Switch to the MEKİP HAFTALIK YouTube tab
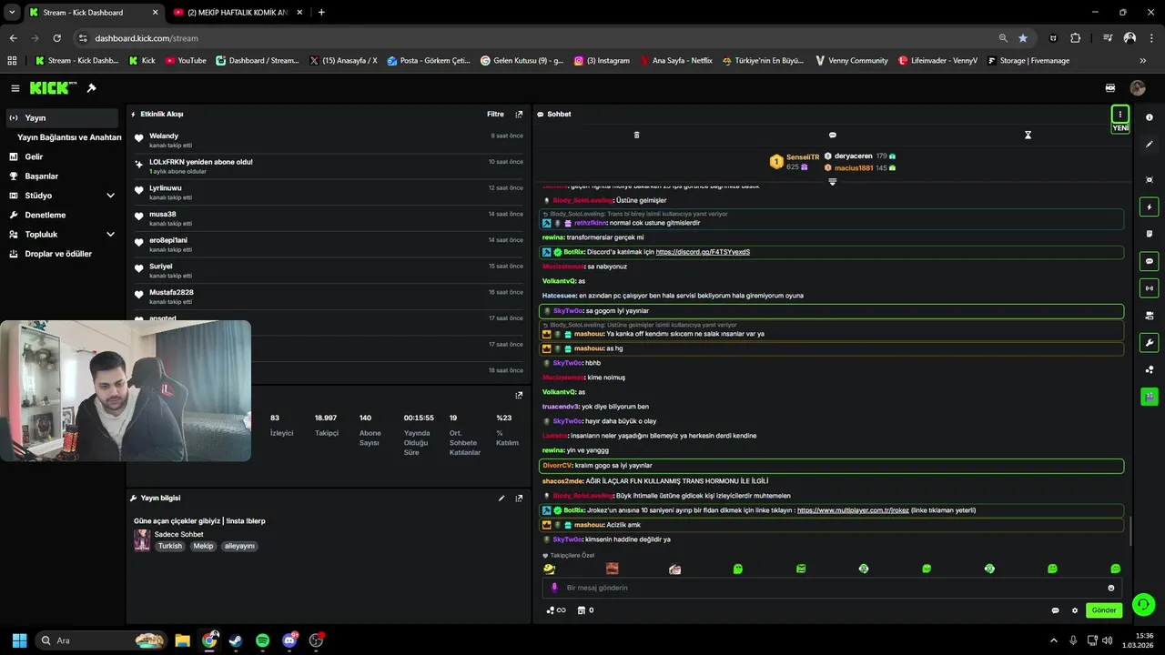Image resolution: width=1165 pixels, height=655 pixels. (x=238, y=13)
